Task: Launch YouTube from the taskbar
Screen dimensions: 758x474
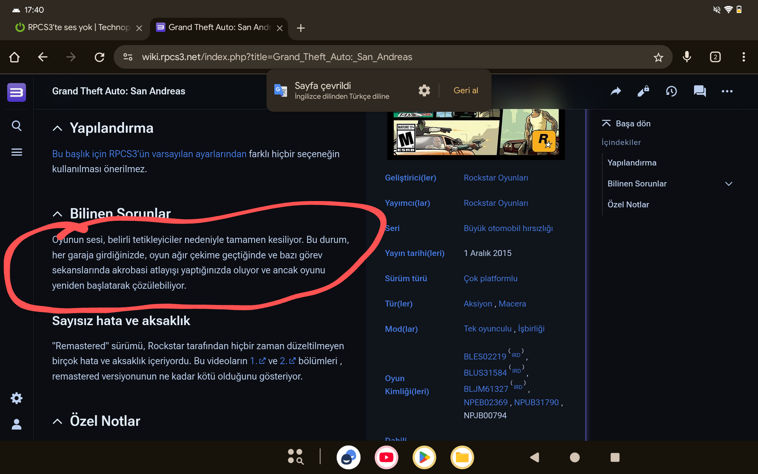Action: click(x=386, y=457)
